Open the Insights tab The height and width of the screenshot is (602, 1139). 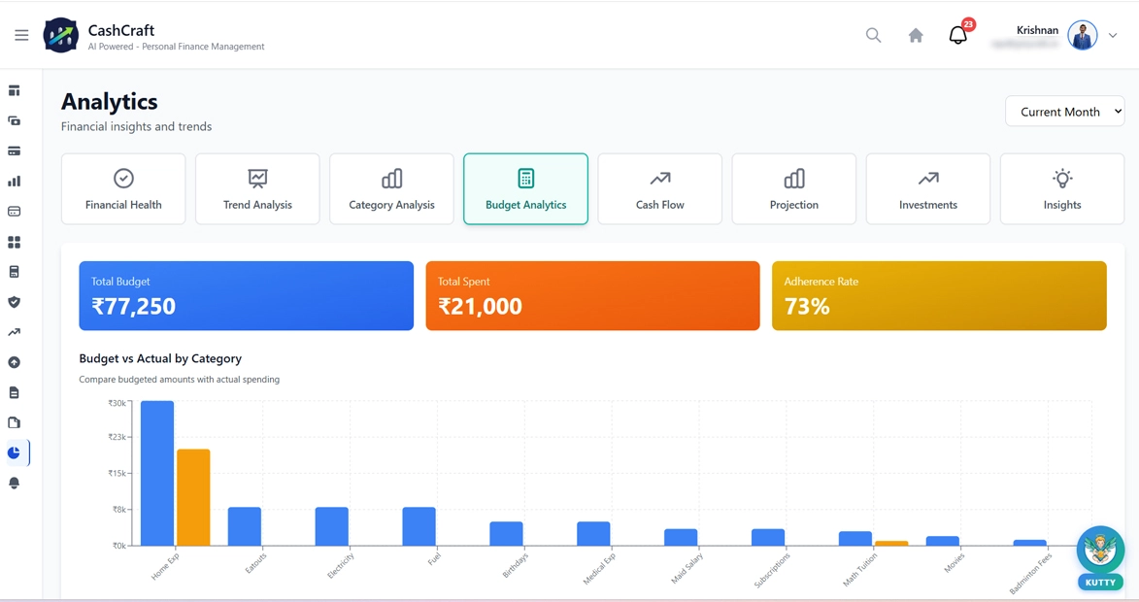point(1062,188)
